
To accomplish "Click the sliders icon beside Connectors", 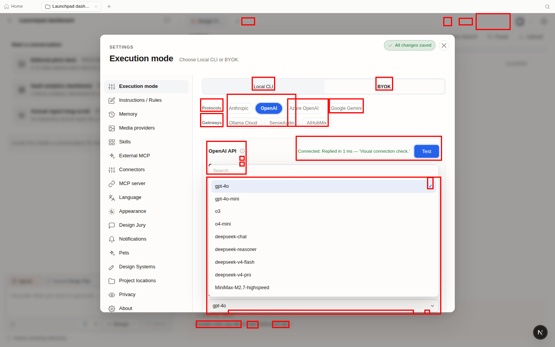I will pos(112,170).
